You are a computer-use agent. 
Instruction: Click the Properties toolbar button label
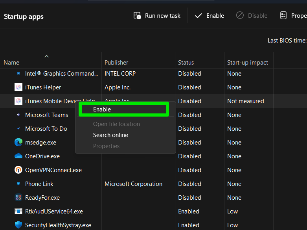click(x=299, y=16)
